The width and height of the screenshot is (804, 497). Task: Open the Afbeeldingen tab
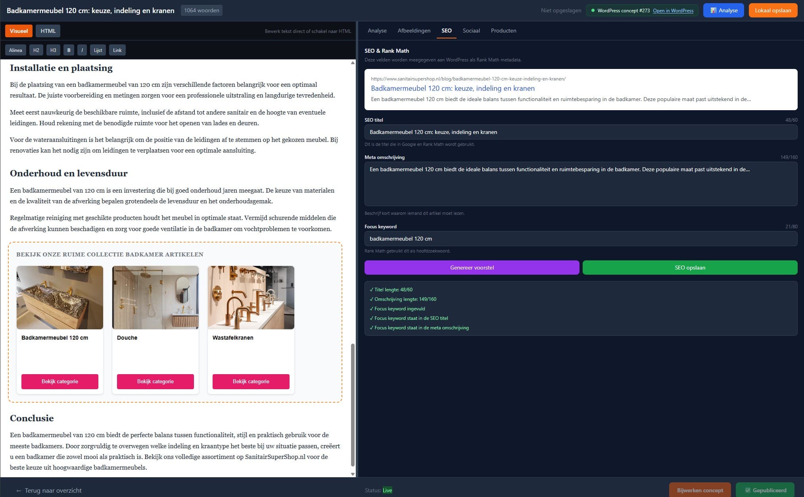(414, 31)
